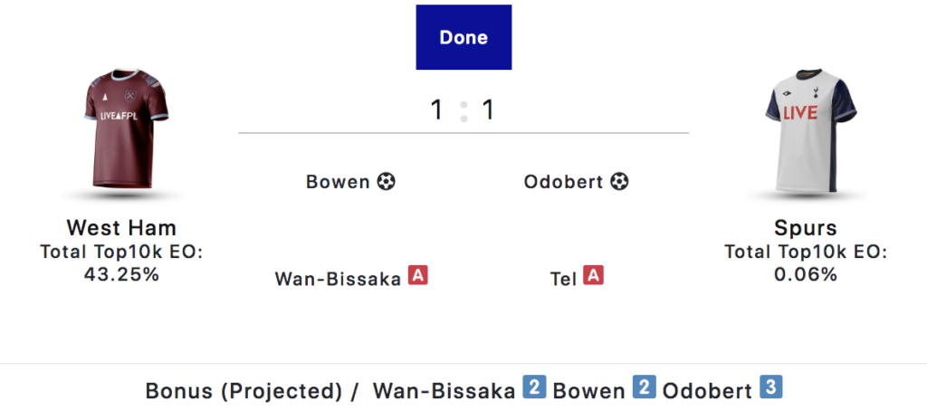
Task: Click Spurs' 0.06% Top10k EO value
Action: (805, 274)
